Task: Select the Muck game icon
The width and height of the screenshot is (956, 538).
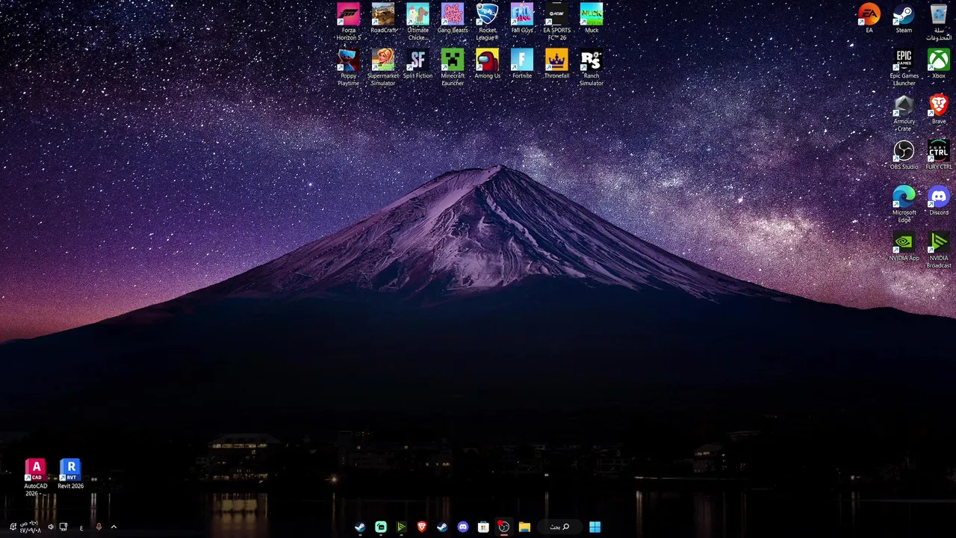Action: coord(592,19)
